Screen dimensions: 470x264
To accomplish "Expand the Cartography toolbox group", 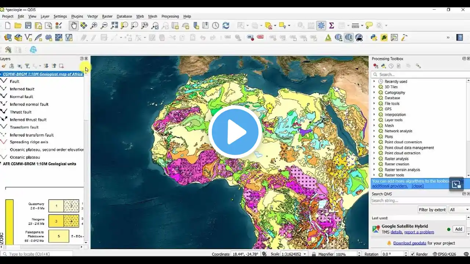I will click(x=374, y=93).
